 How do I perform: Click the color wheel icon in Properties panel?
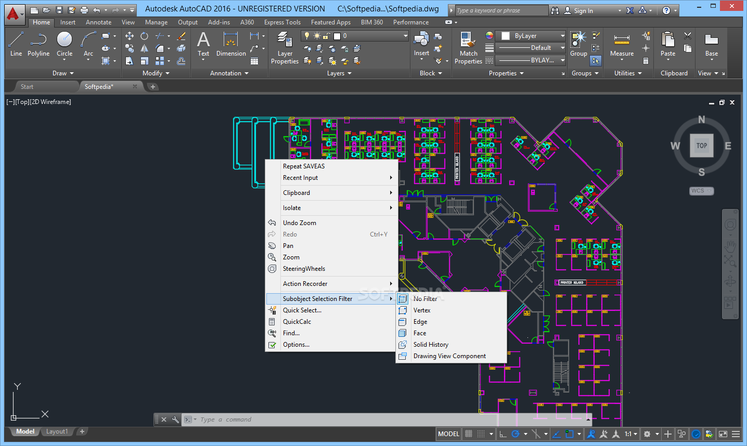coord(490,36)
